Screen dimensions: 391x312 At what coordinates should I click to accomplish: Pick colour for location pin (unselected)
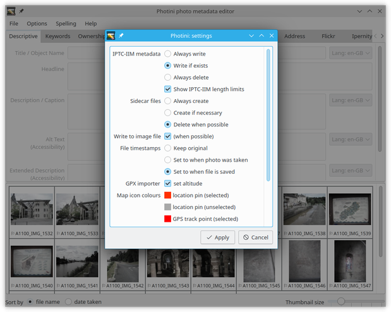(167, 207)
